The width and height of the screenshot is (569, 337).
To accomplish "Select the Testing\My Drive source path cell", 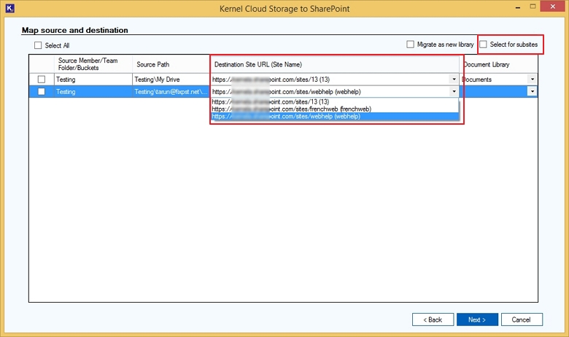I will click(x=171, y=79).
